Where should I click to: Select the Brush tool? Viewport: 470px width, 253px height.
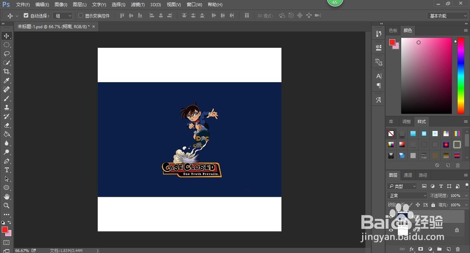tap(6, 99)
